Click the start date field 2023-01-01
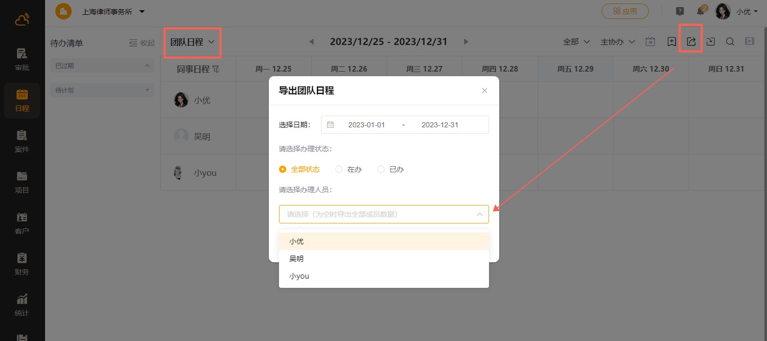 [x=366, y=125]
